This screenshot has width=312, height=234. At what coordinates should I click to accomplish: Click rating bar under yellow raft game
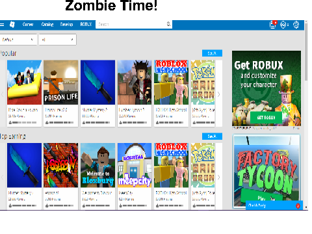tap(25, 123)
